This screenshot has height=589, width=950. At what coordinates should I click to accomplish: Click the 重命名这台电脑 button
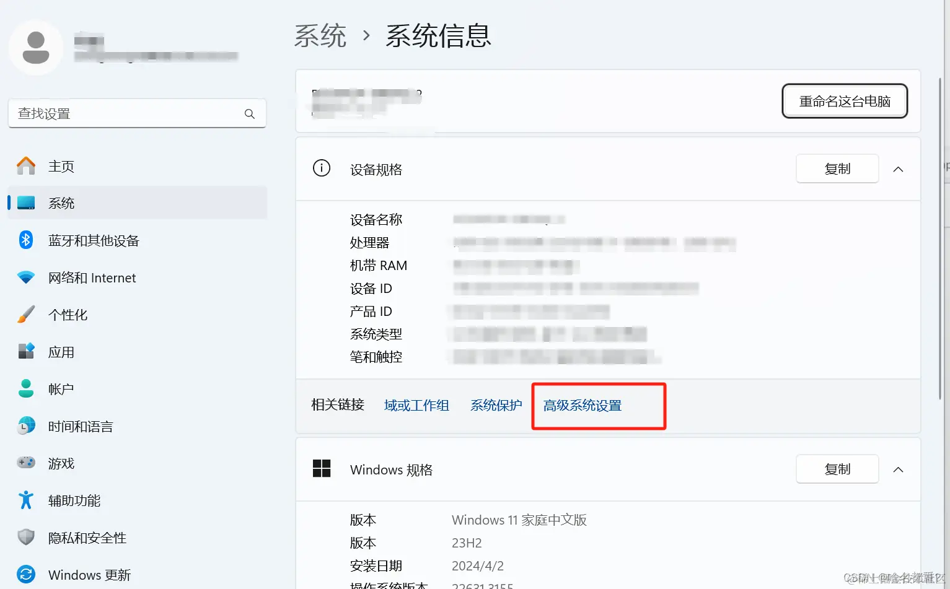click(844, 101)
